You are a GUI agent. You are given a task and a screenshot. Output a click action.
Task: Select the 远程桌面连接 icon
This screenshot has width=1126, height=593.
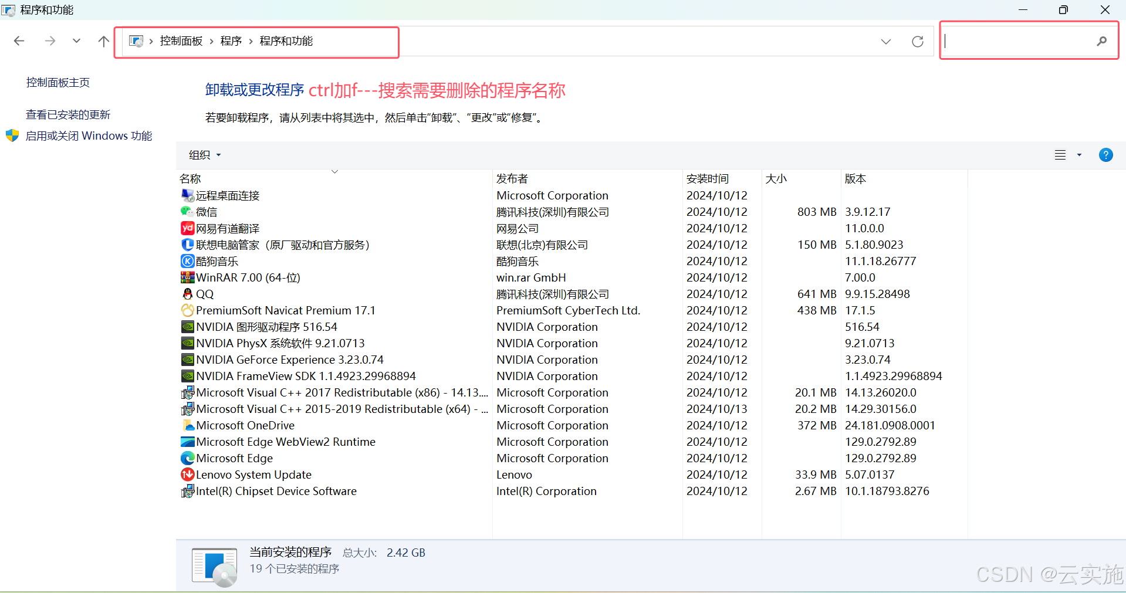188,195
